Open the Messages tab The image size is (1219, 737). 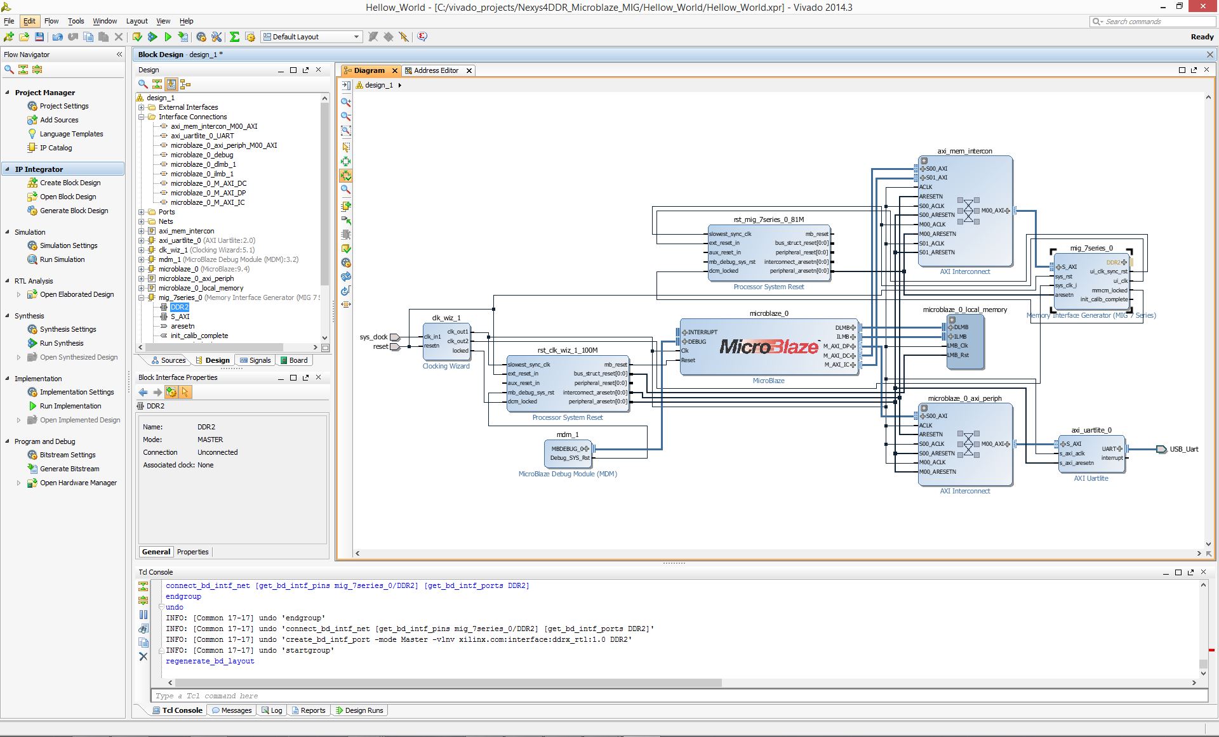pyautogui.click(x=232, y=710)
